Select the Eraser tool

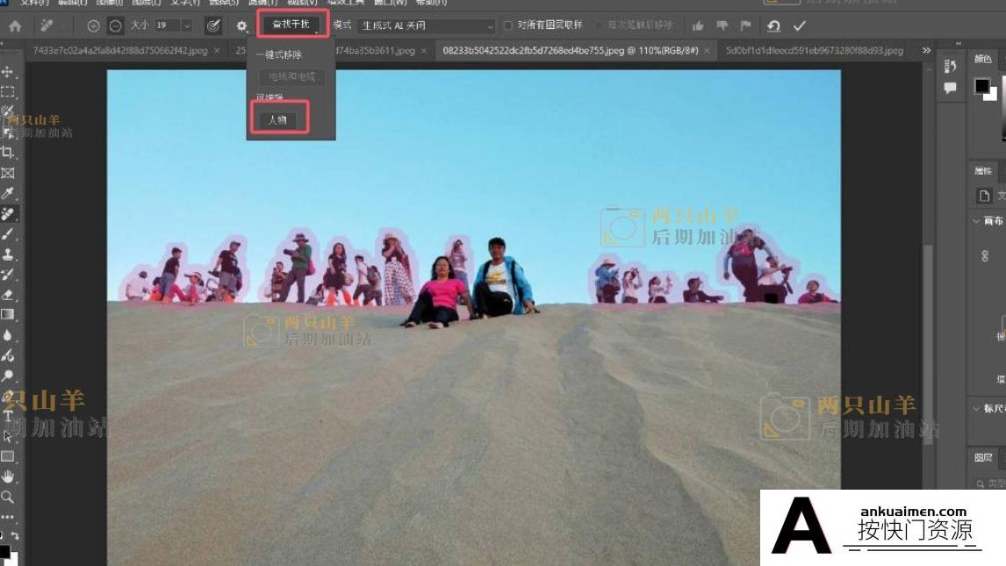[8, 295]
